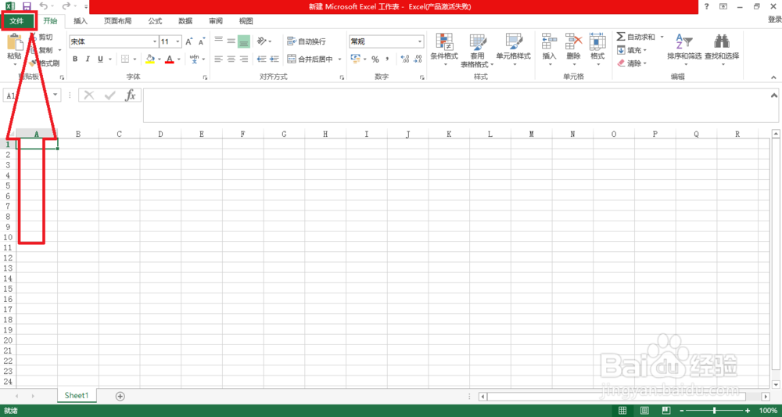Toggle bottom vertical alignment (highlighted)

(x=243, y=41)
